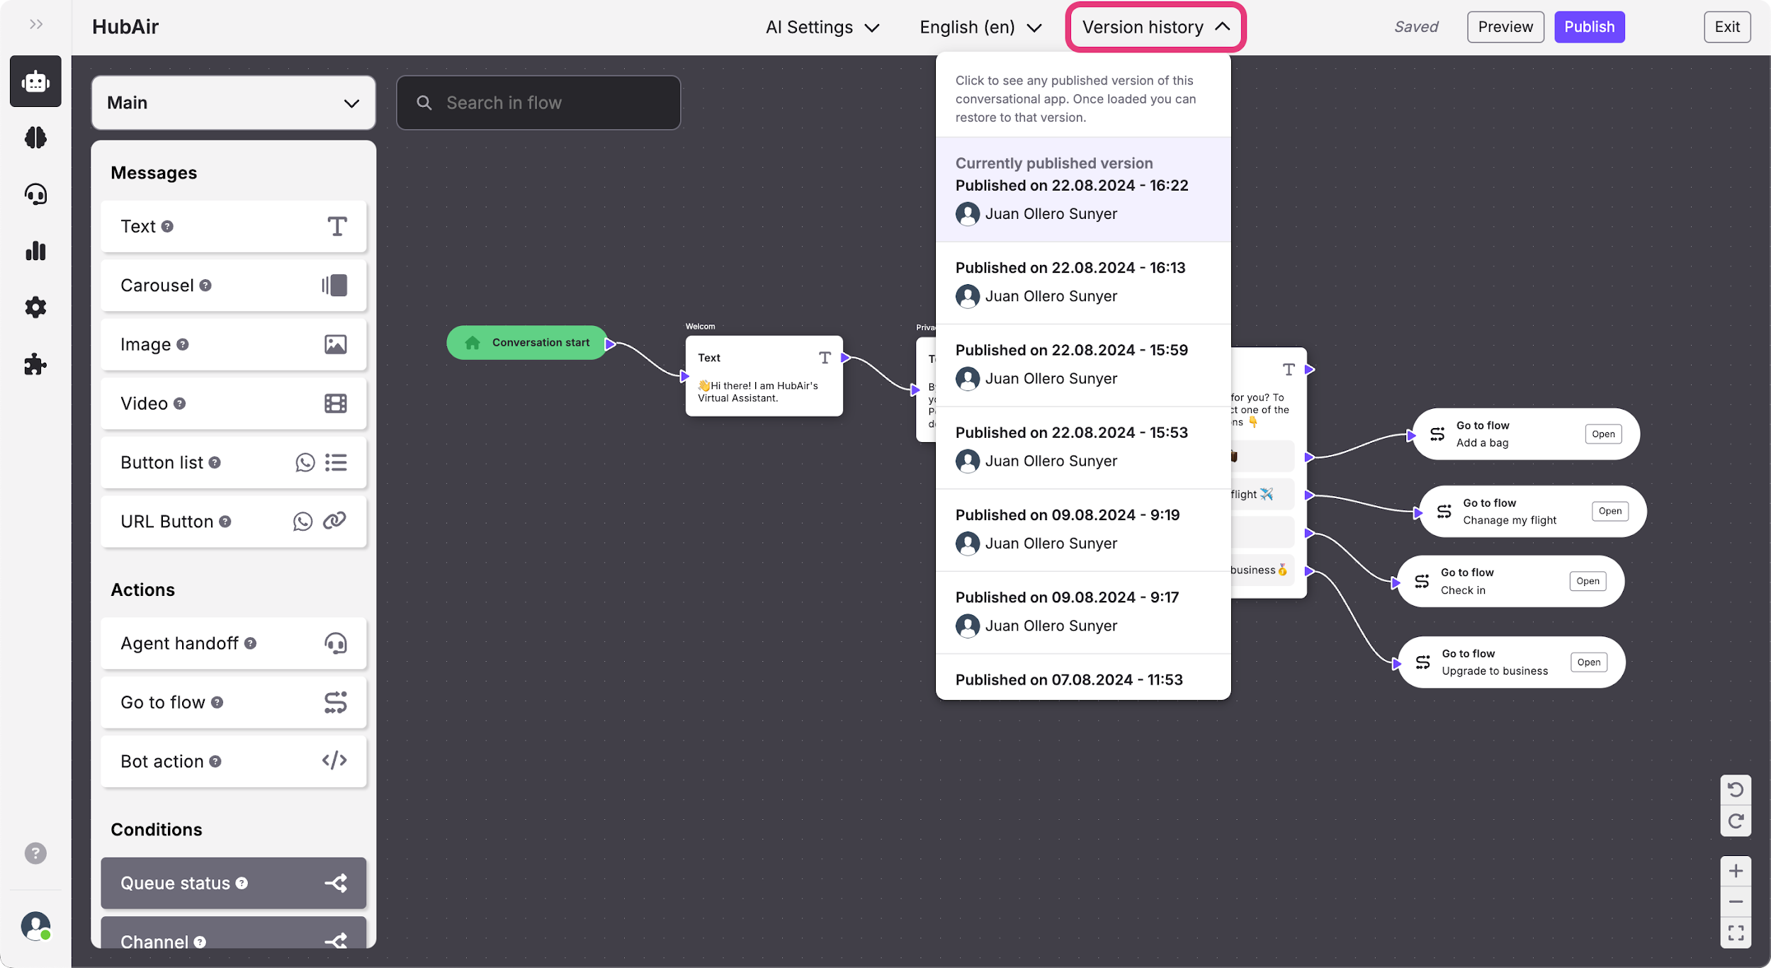This screenshot has height=968, width=1771.
Task: Click the Preview button
Action: tap(1505, 27)
